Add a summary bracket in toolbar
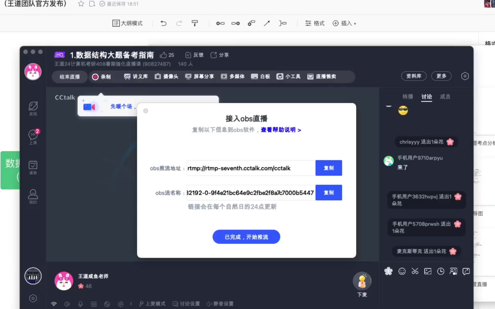Viewport: 495px width, 309px height. pyautogui.click(x=283, y=23)
